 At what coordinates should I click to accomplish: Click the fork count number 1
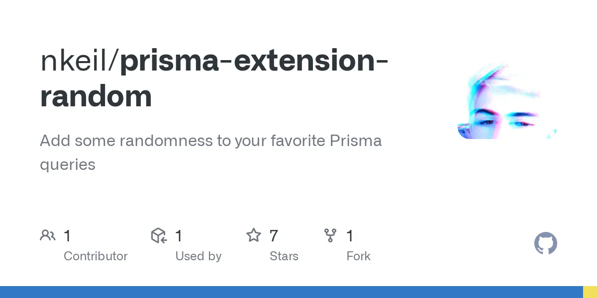coord(350,236)
